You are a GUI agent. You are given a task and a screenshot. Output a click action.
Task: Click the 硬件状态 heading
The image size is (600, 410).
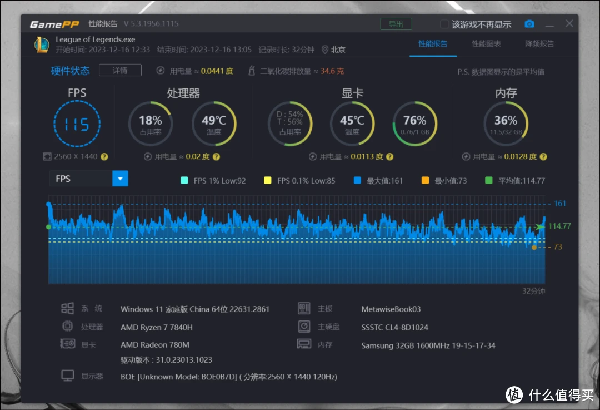[71, 71]
